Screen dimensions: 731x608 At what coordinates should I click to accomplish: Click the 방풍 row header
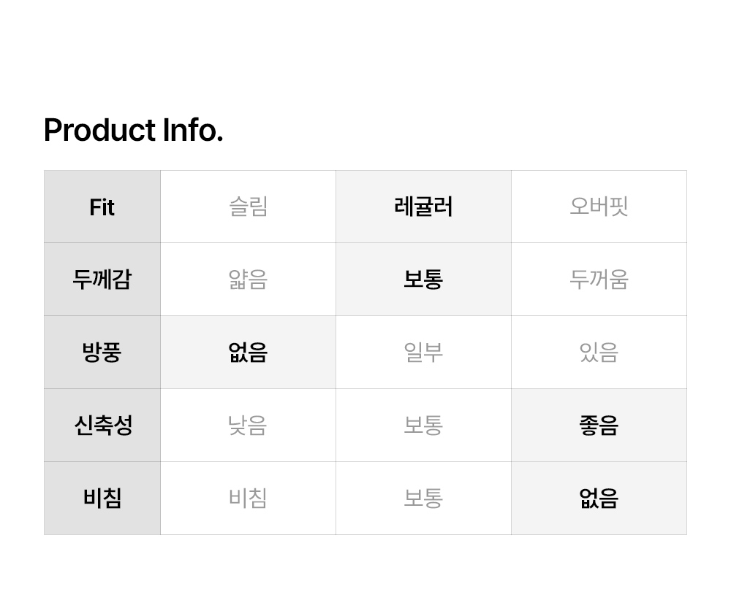102,353
